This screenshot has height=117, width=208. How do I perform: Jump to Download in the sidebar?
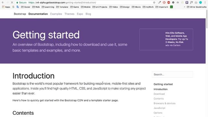[x=159, y=94]
